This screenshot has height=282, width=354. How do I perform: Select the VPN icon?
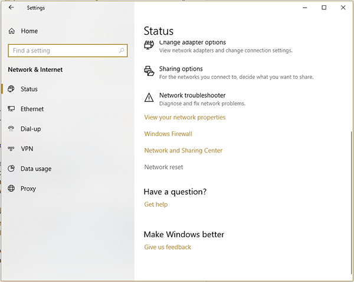click(11, 149)
